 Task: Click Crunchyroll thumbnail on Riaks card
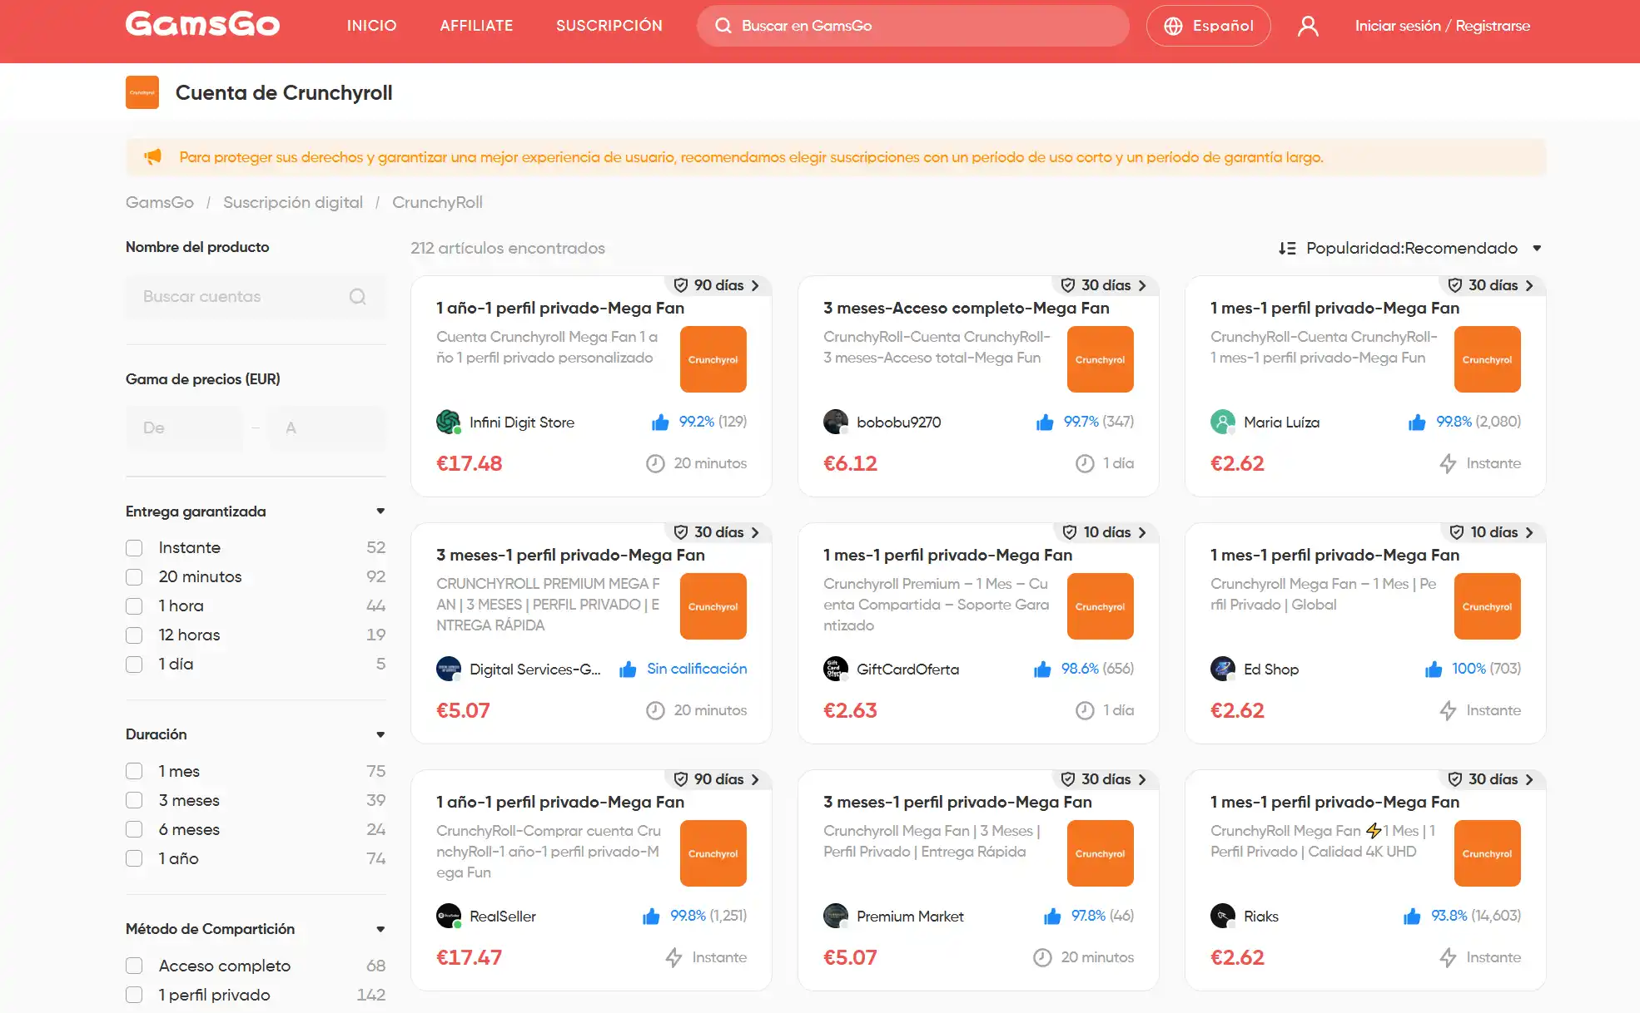pyautogui.click(x=1487, y=853)
